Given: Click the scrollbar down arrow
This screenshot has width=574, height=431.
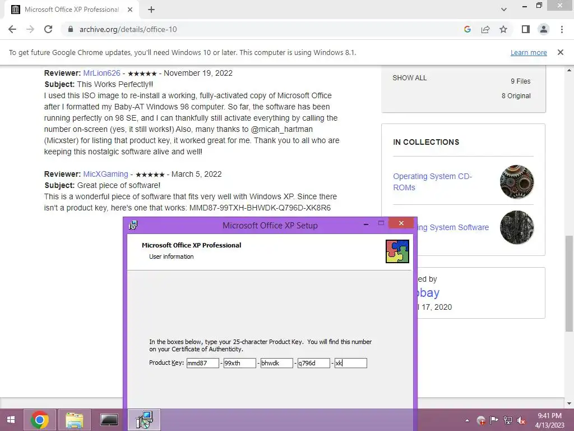Looking at the screenshot, I should tap(569, 403).
